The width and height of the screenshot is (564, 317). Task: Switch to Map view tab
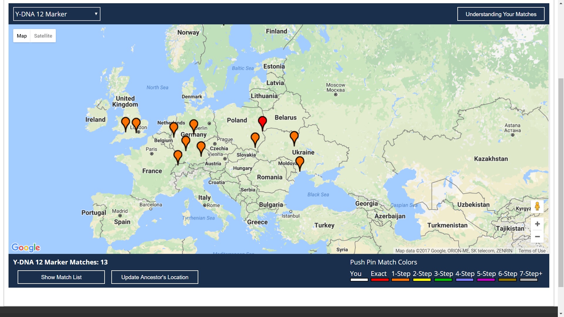click(22, 36)
